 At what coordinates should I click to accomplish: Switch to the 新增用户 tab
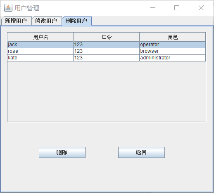(x=16, y=21)
